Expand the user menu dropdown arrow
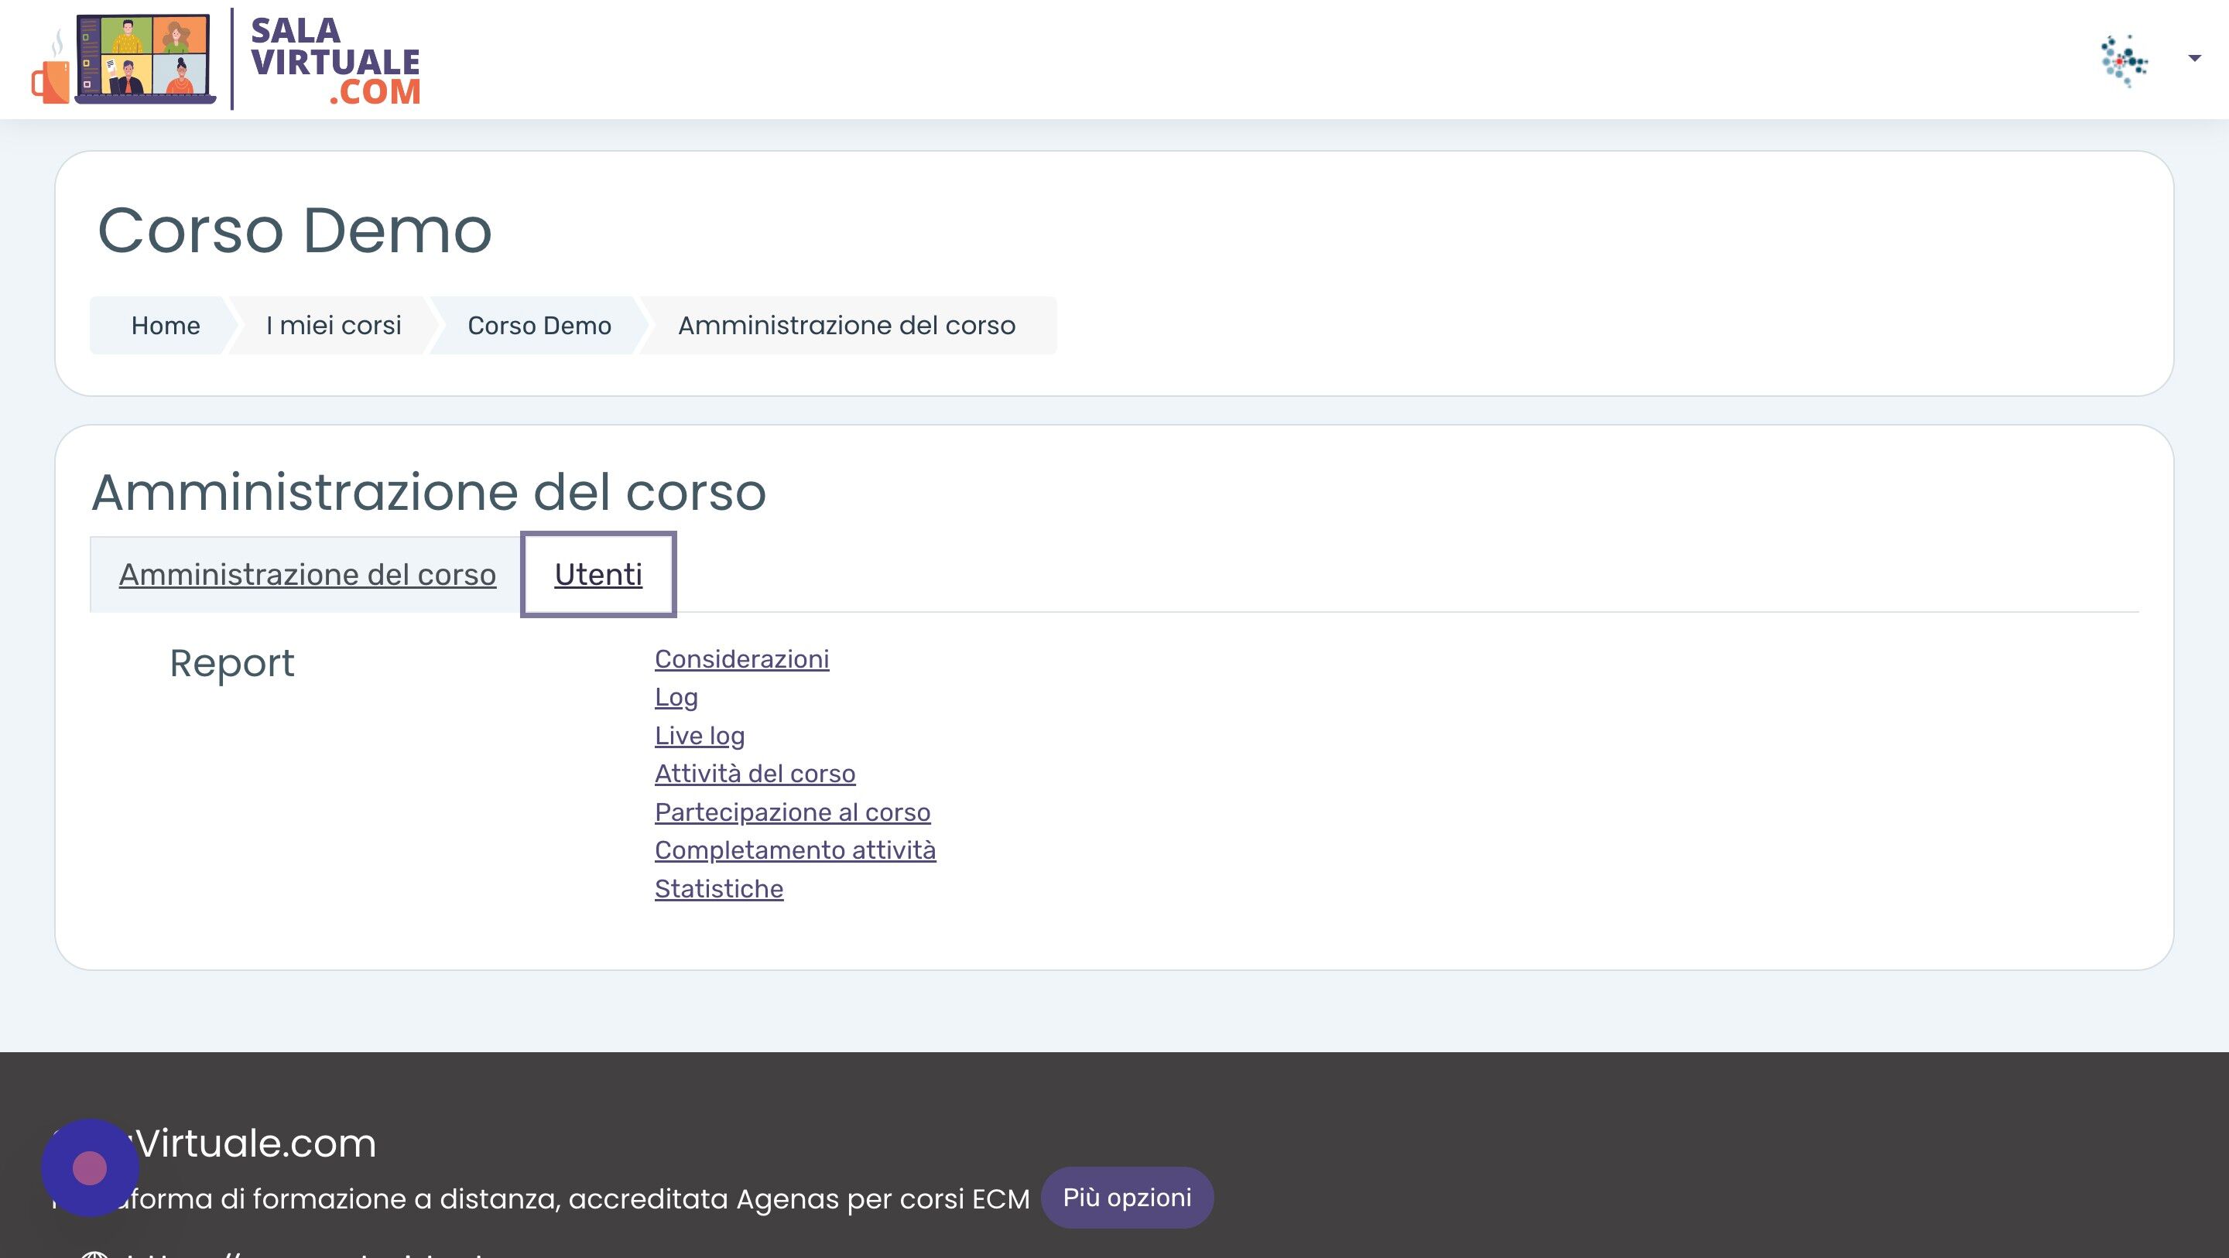The height and width of the screenshot is (1258, 2229). point(2193,58)
